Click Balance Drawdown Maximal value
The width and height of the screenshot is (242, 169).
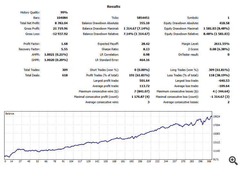[136, 29]
